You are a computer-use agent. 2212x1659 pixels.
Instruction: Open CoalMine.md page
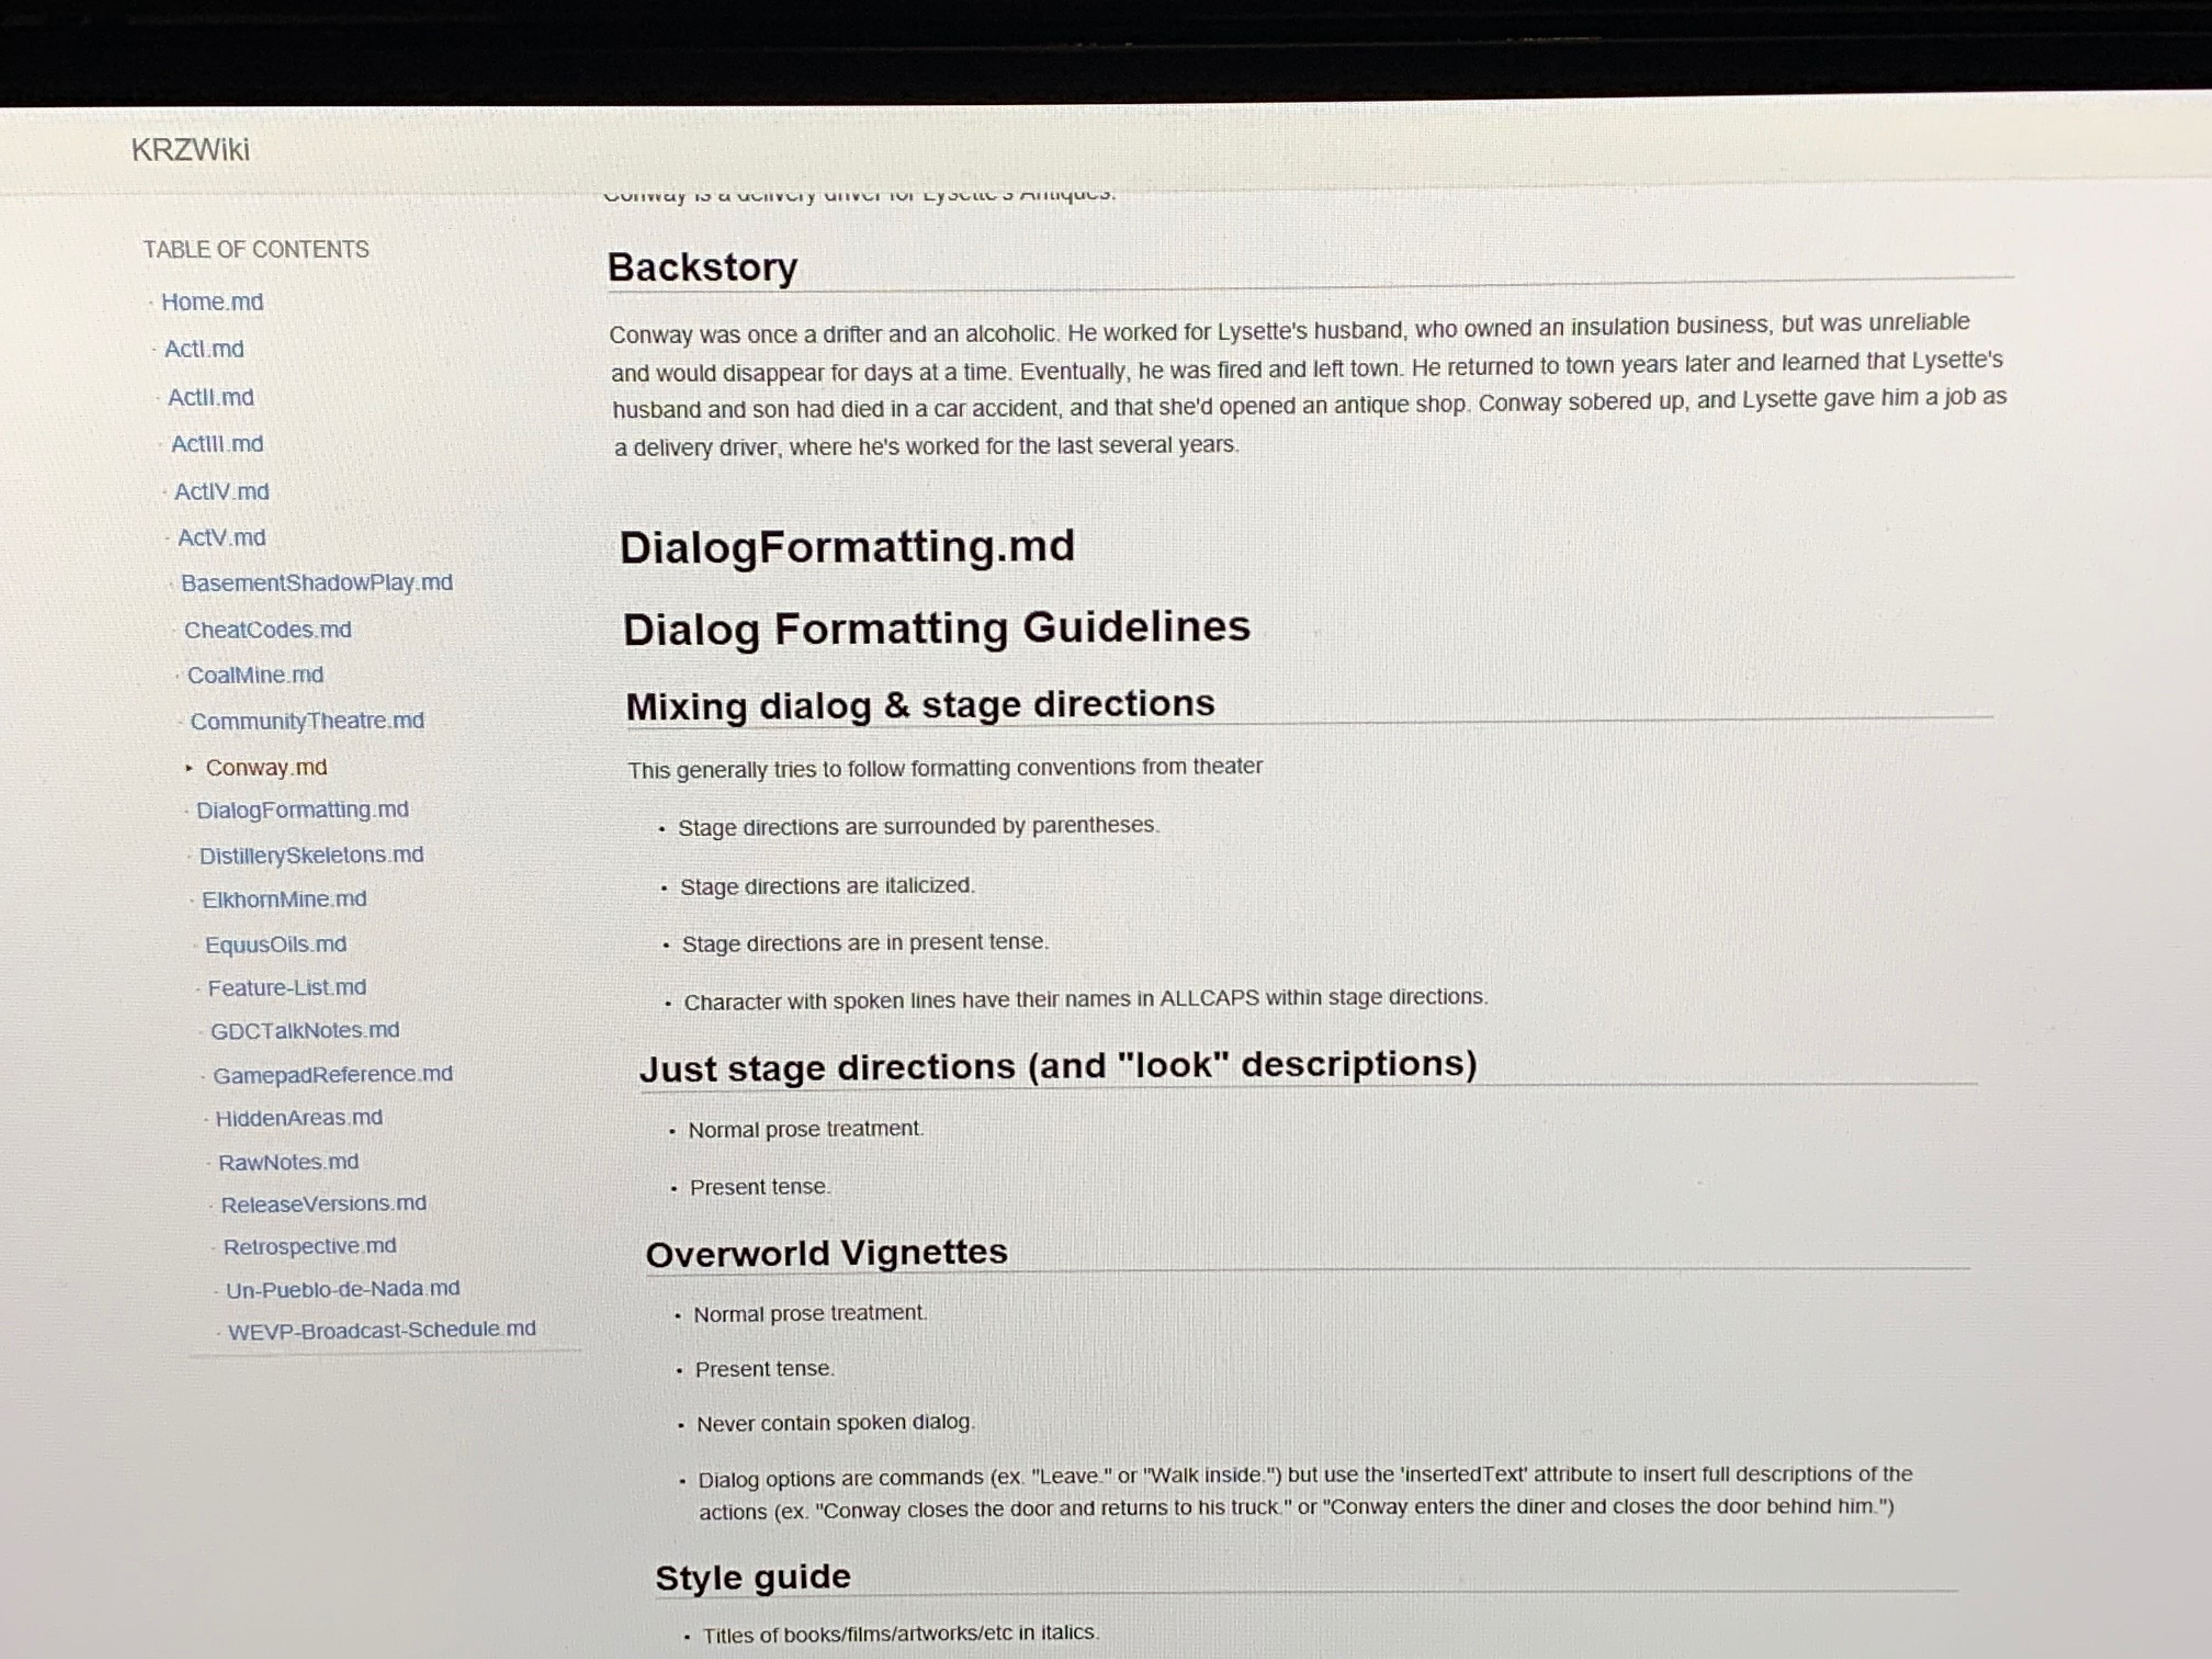click(255, 675)
